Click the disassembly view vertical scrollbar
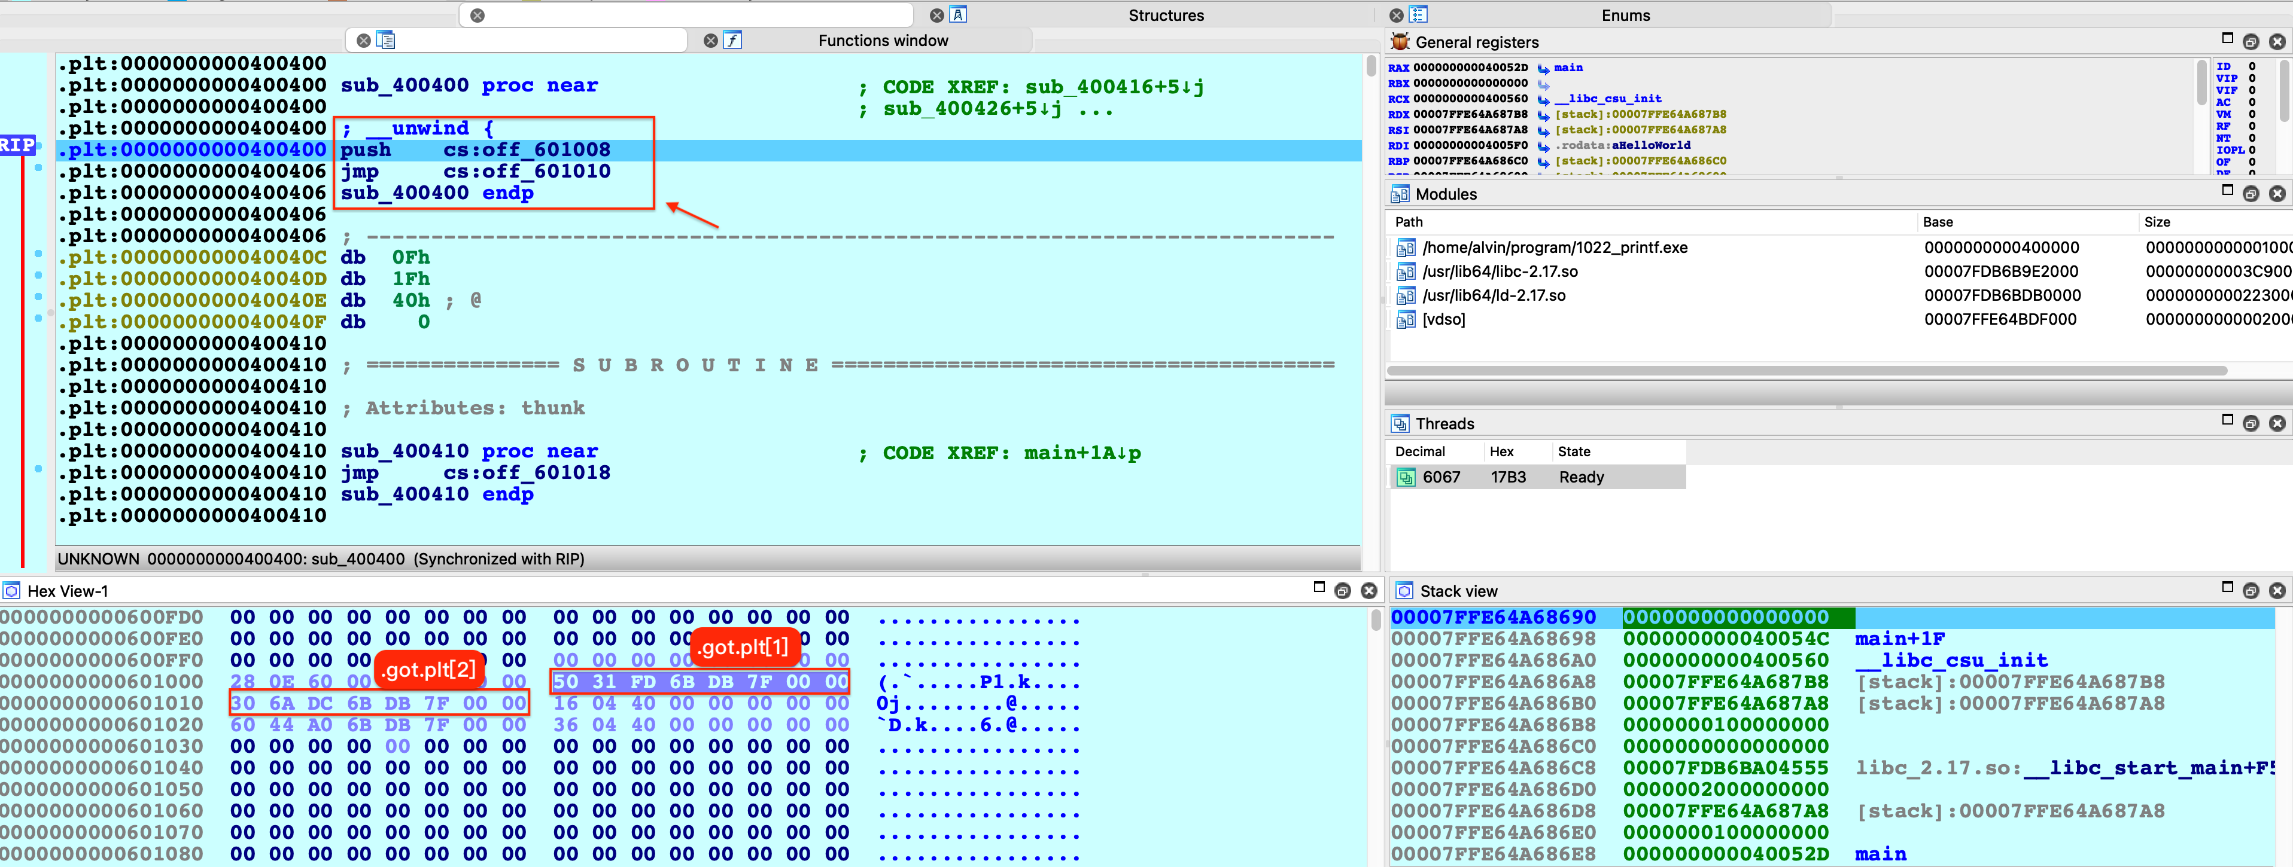This screenshot has width=2293, height=867. 1371,66
